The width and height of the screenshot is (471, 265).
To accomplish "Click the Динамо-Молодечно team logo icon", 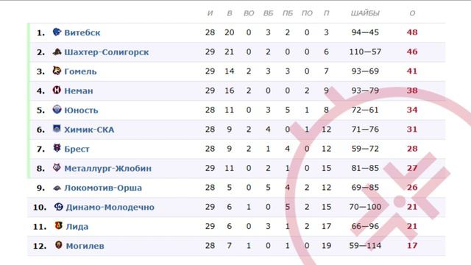I will point(59,207).
